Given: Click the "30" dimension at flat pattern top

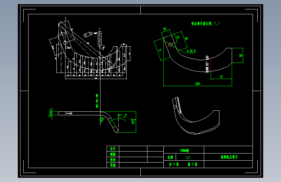Looking at the screenshot, I should pos(165,29).
